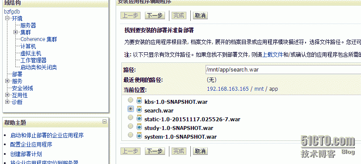Screen dimensions: 361x164
Task: Open help topic 启动和停止部署的企业应用程序
Action: pyautogui.click(x=47, y=135)
